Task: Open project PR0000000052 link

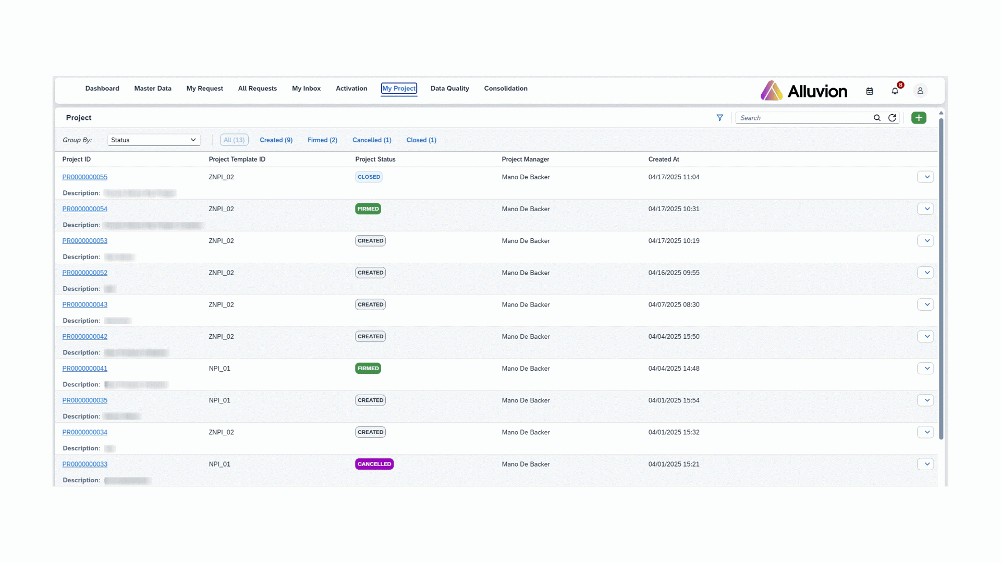Action: [85, 273]
